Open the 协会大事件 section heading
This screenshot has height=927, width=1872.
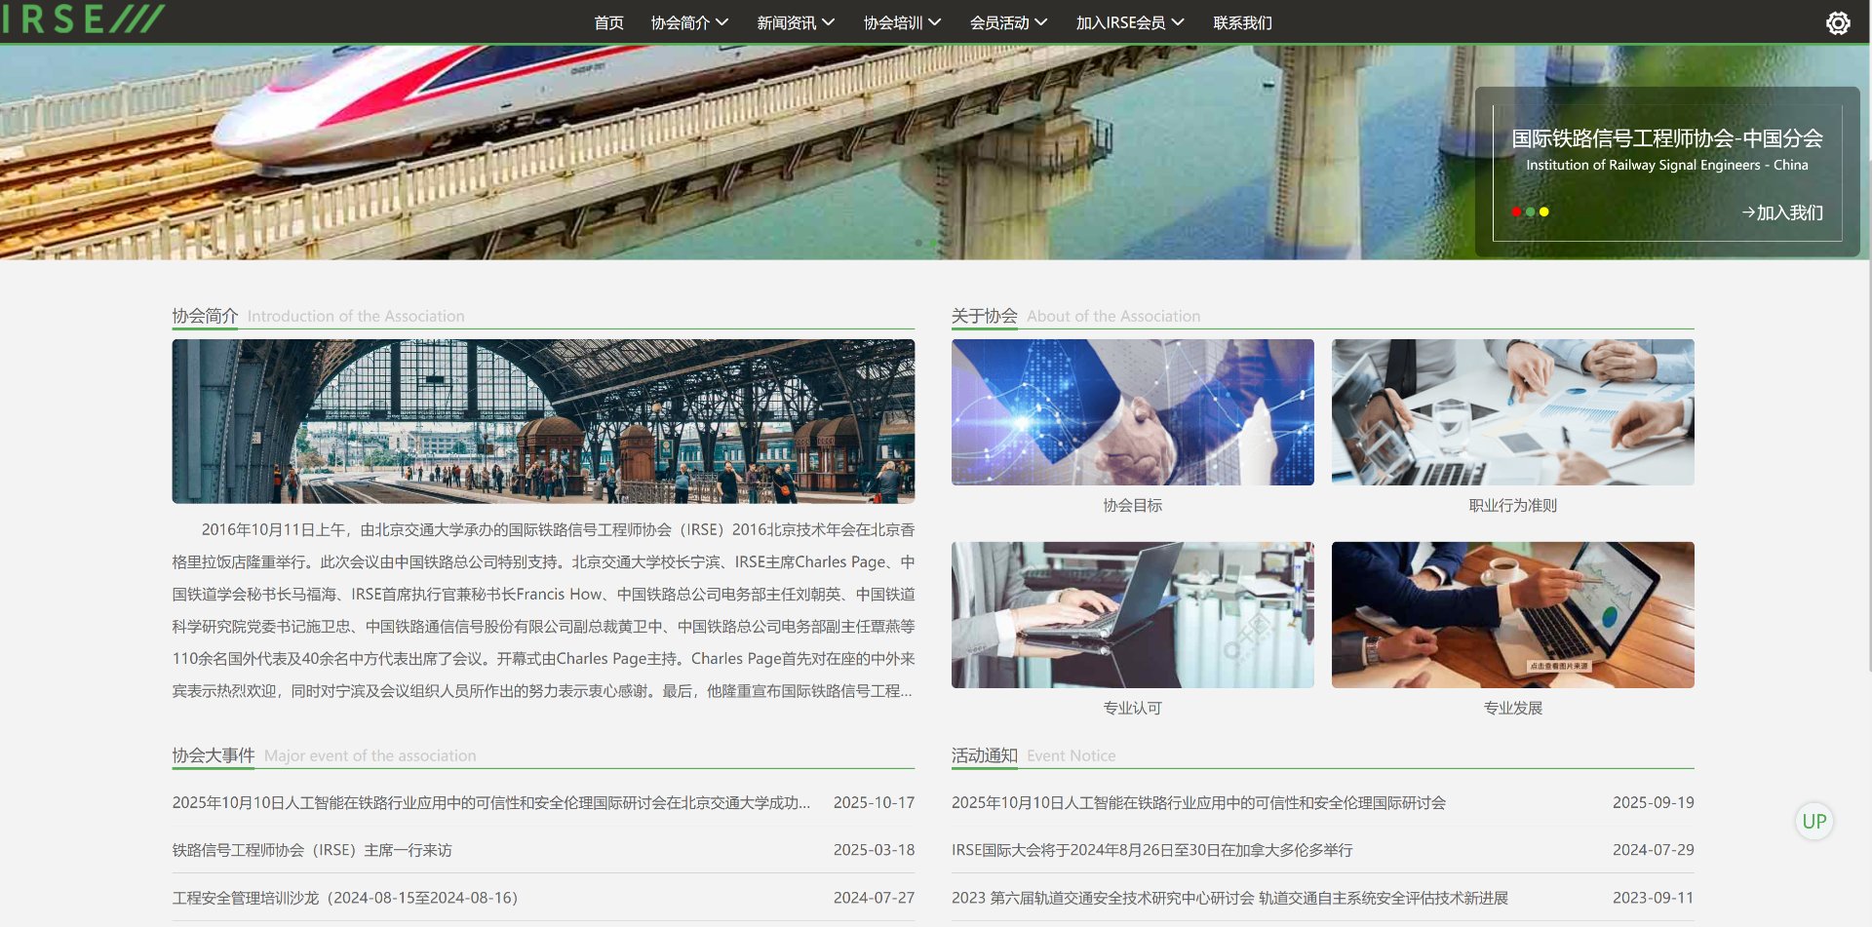coord(214,755)
